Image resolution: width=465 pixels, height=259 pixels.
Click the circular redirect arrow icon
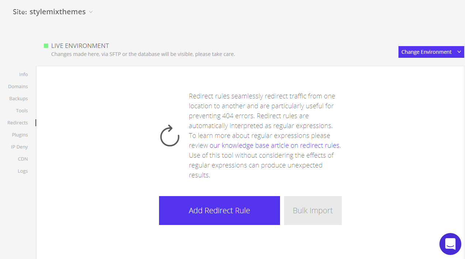170,136
